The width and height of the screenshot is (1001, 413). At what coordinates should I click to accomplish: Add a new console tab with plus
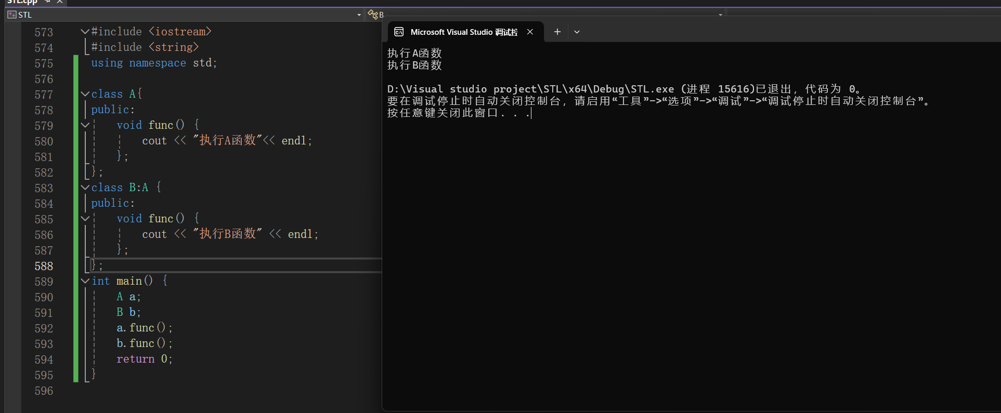click(557, 32)
